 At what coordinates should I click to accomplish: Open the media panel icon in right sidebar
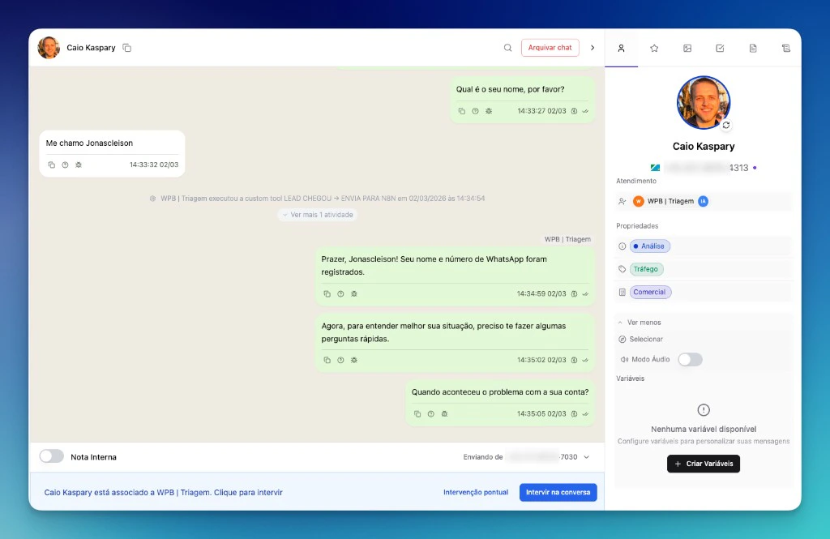687,48
